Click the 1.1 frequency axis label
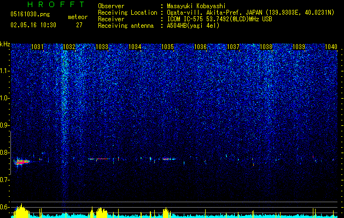This screenshot has height=218, width=344. pos(5,71)
